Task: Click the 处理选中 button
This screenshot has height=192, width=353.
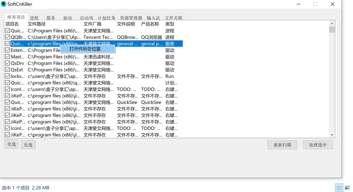Action: click(x=318, y=145)
